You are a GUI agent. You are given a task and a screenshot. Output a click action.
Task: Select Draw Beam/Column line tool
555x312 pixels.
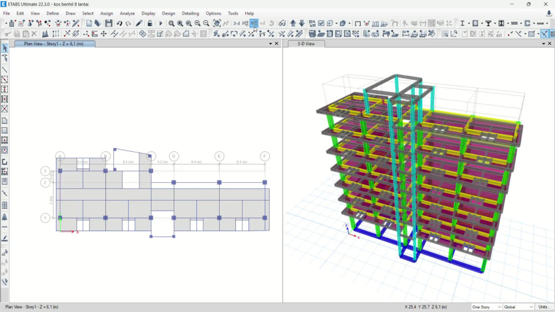[4, 70]
